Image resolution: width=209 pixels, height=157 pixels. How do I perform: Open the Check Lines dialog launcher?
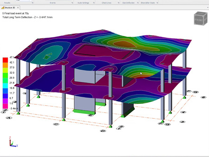(118, 3)
